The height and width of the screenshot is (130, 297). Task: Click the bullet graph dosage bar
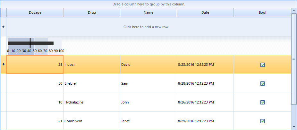click(x=31, y=43)
